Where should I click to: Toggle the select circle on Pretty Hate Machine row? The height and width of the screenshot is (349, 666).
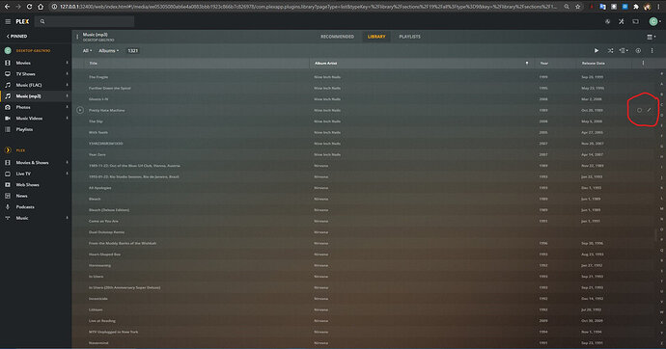639,110
